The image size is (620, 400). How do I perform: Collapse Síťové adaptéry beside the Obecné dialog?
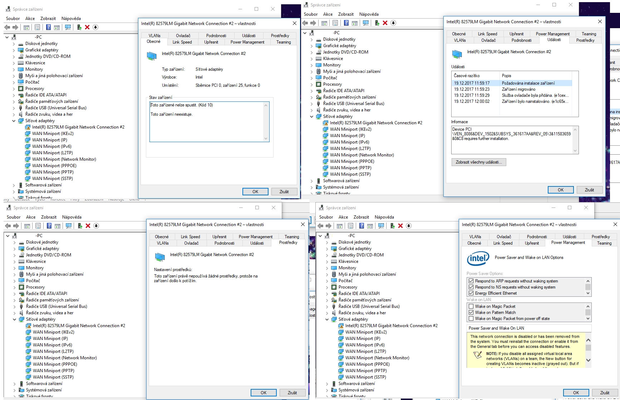(x=14, y=121)
